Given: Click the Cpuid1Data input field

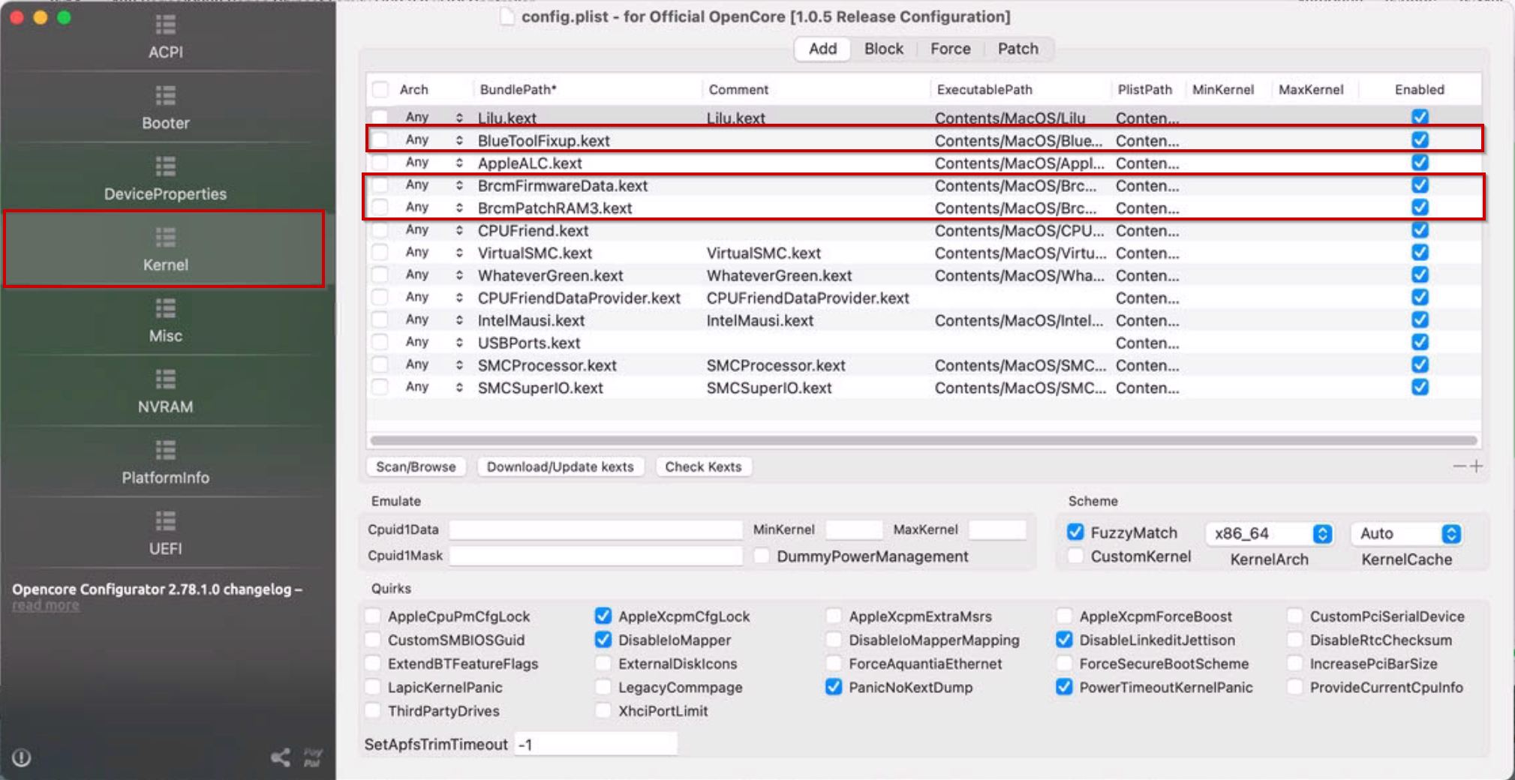Looking at the screenshot, I should point(595,529).
